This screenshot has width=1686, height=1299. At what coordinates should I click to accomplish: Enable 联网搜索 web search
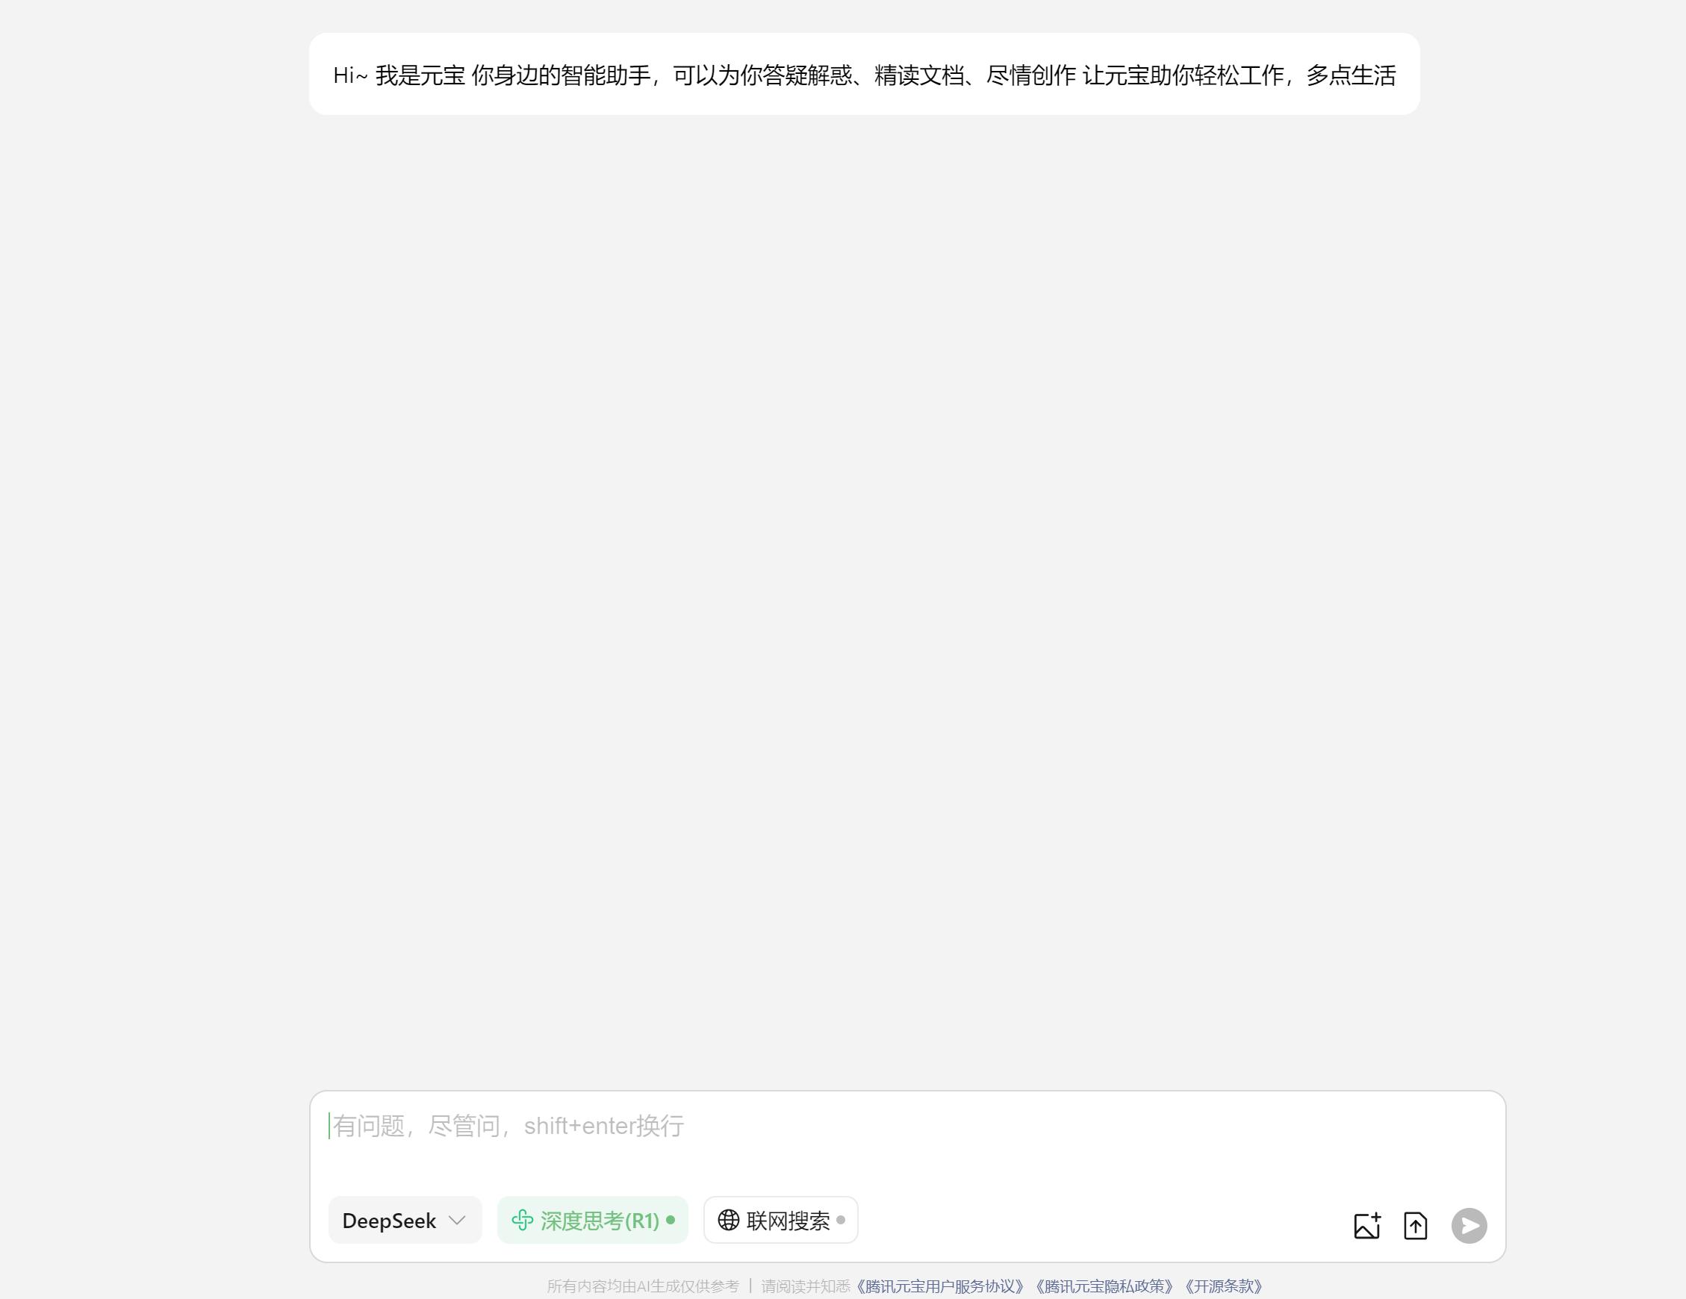pos(780,1221)
